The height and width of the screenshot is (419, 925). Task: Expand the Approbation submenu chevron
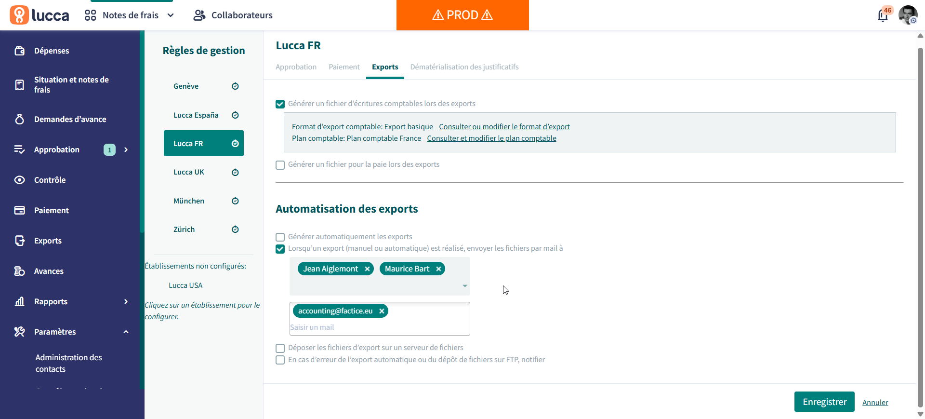click(126, 149)
